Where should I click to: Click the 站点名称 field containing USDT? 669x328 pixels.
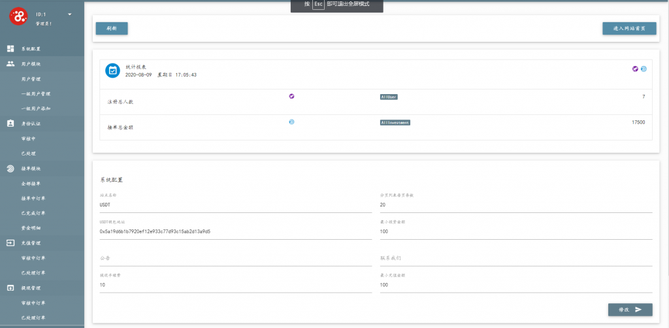pyautogui.click(x=235, y=205)
